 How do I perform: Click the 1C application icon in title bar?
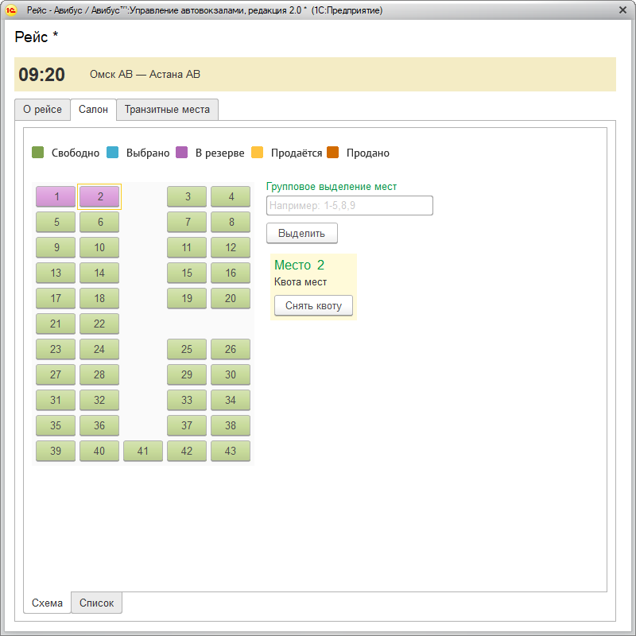tap(11, 10)
